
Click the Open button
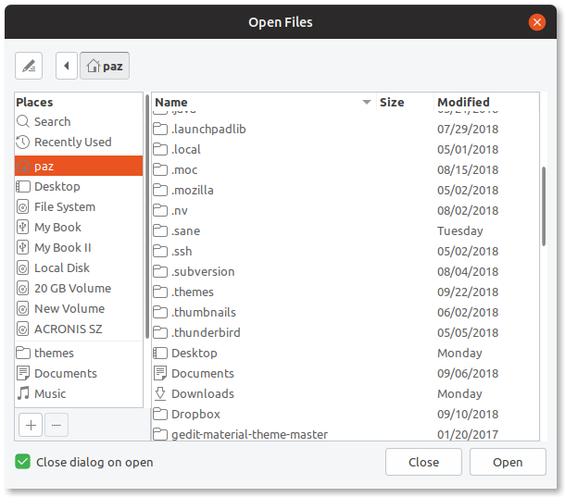coord(508,462)
